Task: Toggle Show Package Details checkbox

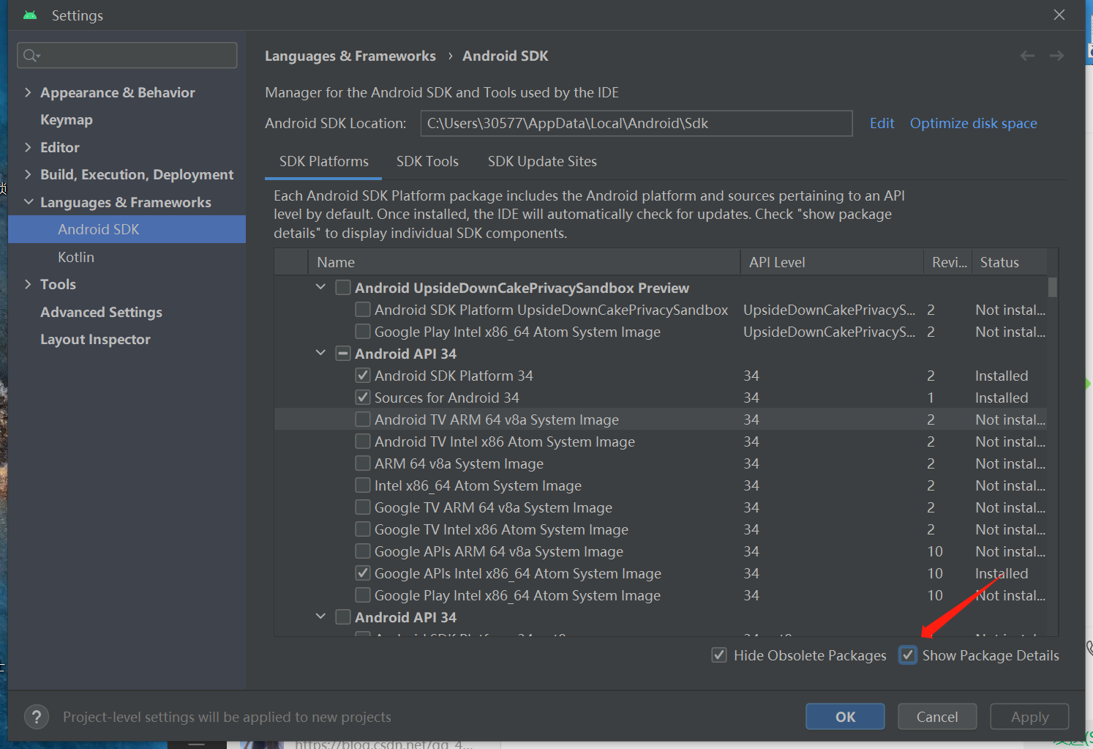Action: click(908, 655)
